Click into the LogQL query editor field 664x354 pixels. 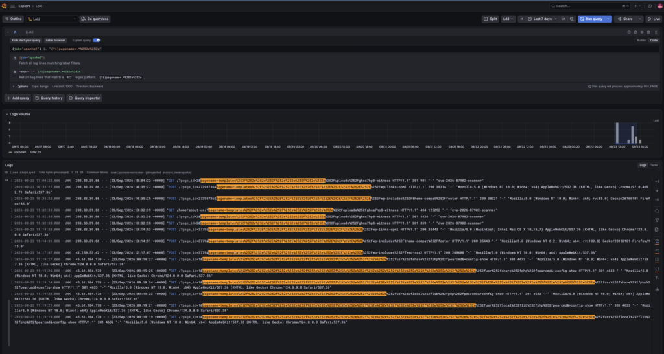(335, 49)
